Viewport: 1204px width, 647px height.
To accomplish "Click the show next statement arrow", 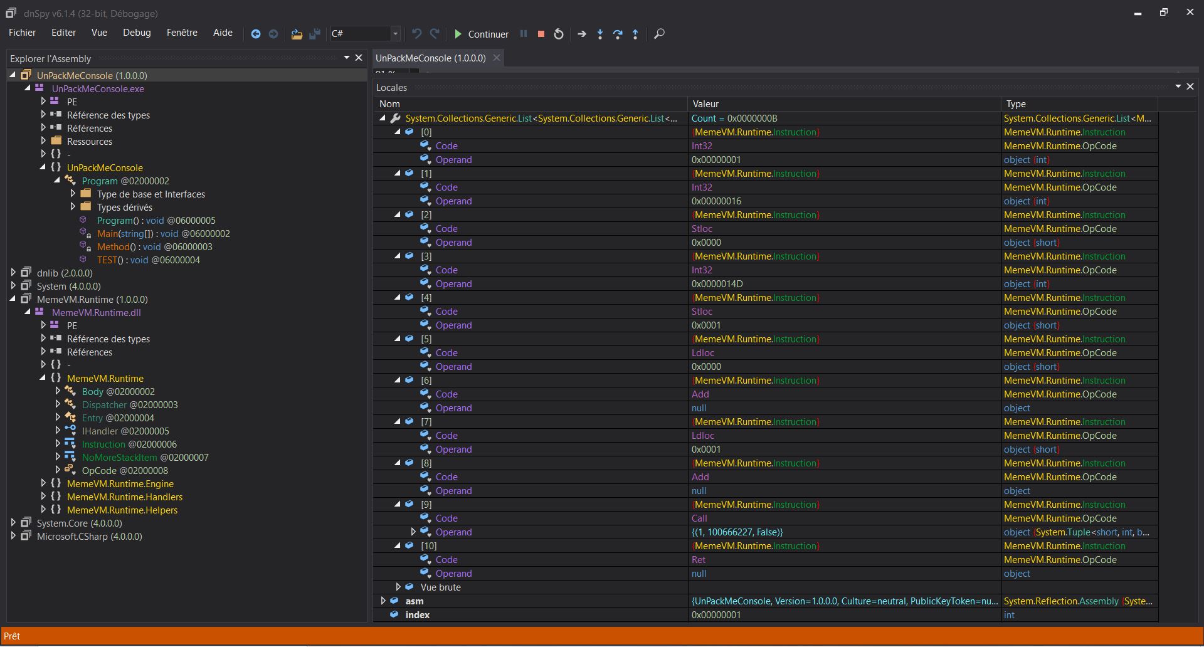I will pyautogui.click(x=582, y=34).
